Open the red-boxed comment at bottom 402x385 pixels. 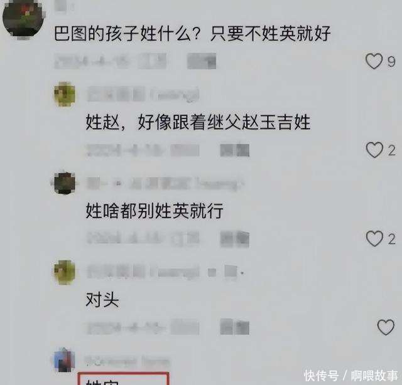[124, 379]
